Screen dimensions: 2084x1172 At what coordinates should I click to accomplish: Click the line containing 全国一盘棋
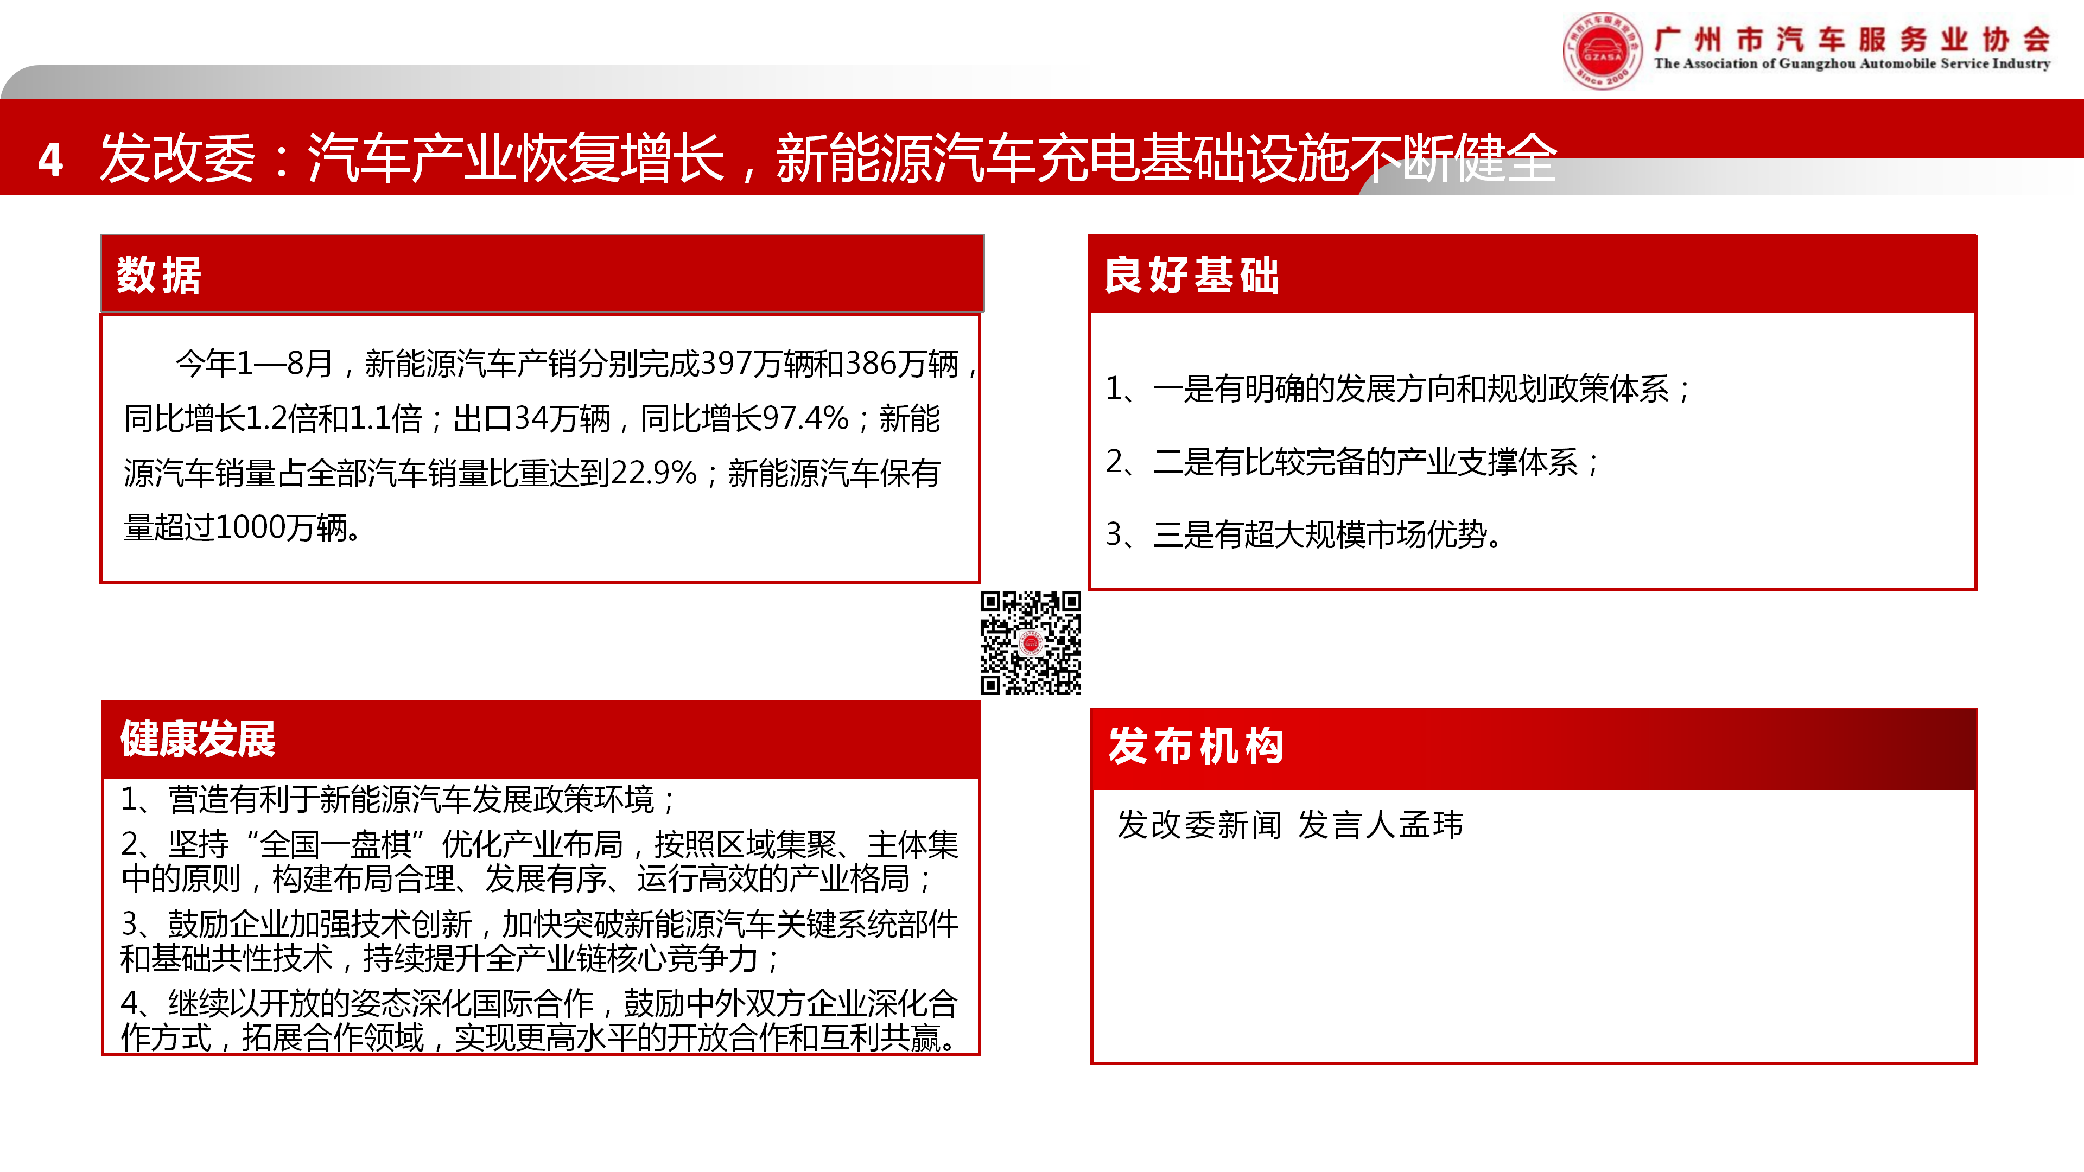pyautogui.click(x=539, y=844)
